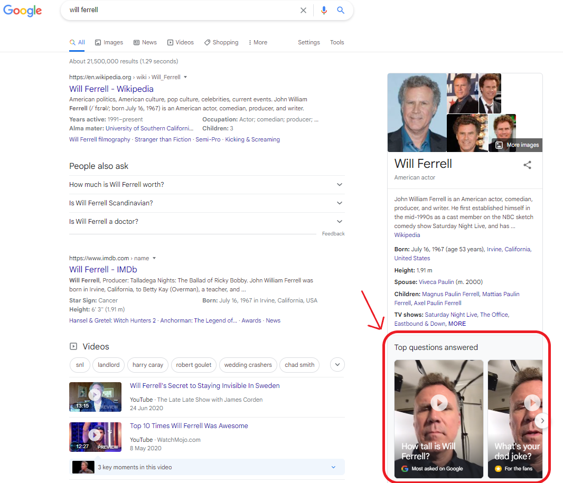Screen dimensions: 563x483
Task: Filter videos by 'chad smith' chip
Action: [x=299, y=365]
